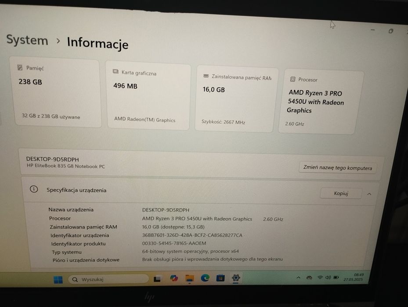This screenshot has height=307, width=408.
Task: Click 'Zmień nazwę tego komputera' button
Action: coord(338,168)
